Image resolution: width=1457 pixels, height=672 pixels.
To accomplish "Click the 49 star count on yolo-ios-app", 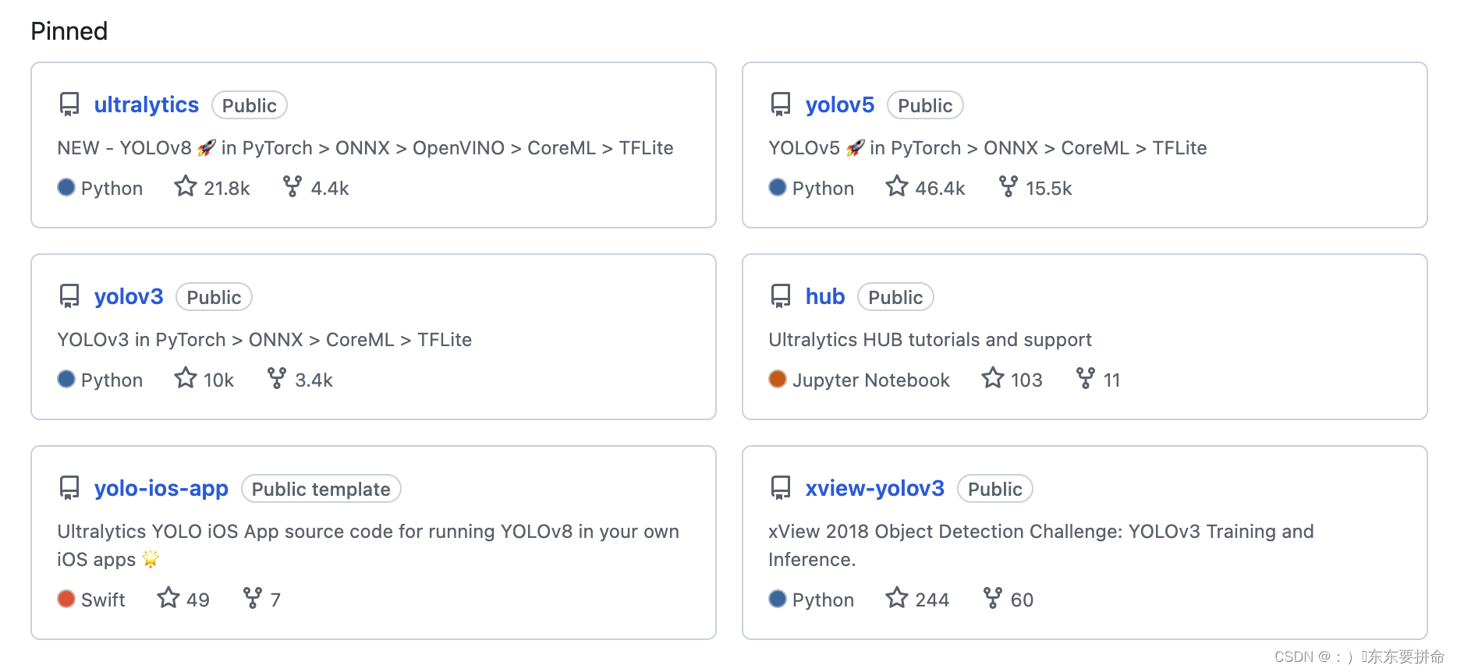I will [x=198, y=600].
